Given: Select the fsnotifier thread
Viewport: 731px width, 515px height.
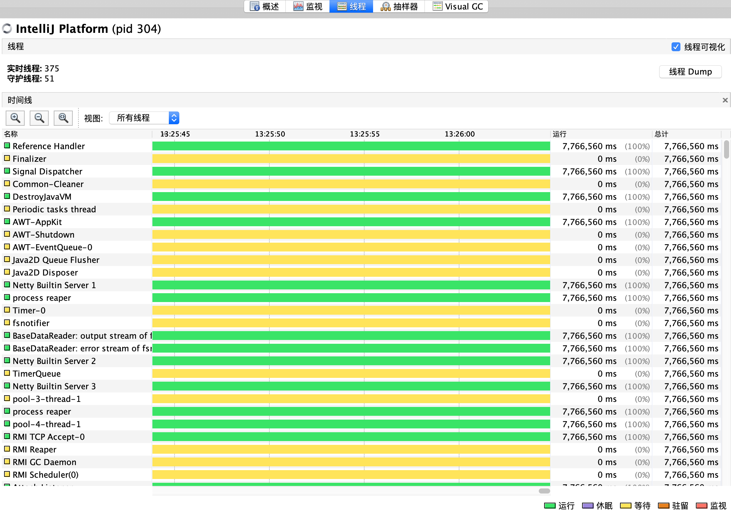Looking at the screenshot, I should (x=31, y=323).
